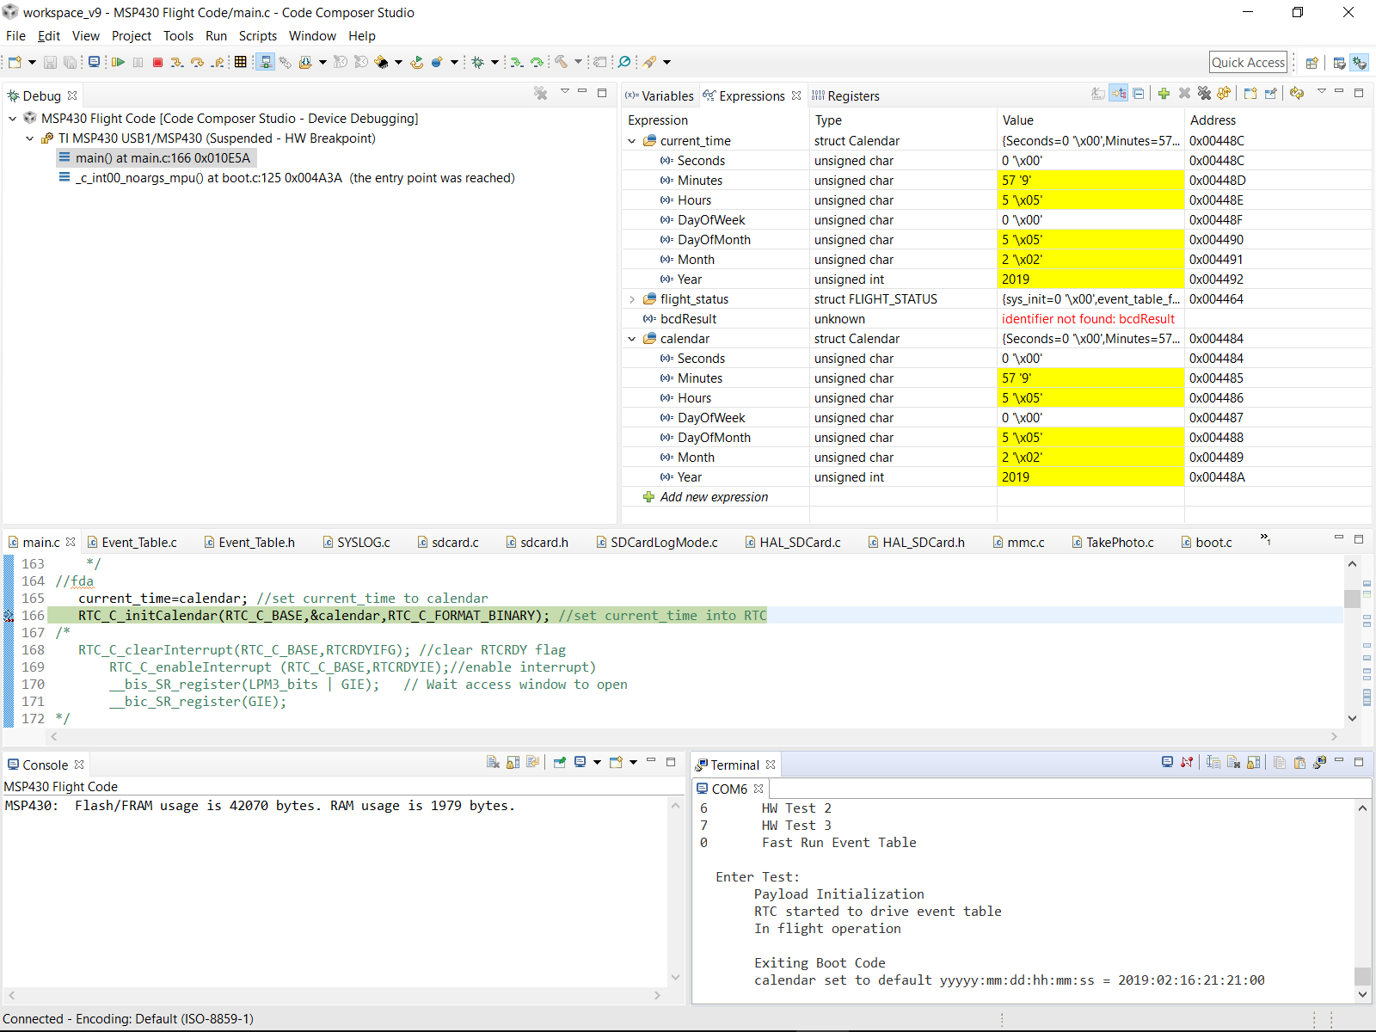Click the Collapse All icon in Expressions view
This screenshot has width=1376, height=1032.
click(1139, 94)
